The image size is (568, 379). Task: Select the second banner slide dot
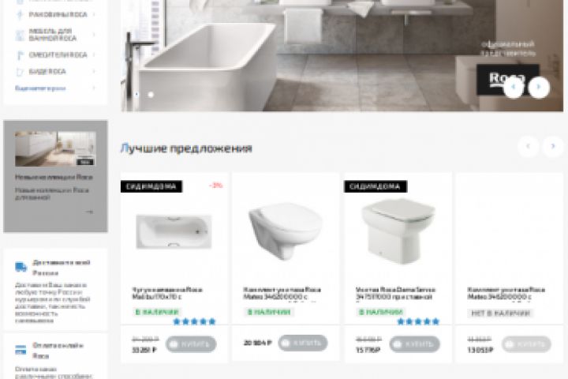click(x=151, y=94)
